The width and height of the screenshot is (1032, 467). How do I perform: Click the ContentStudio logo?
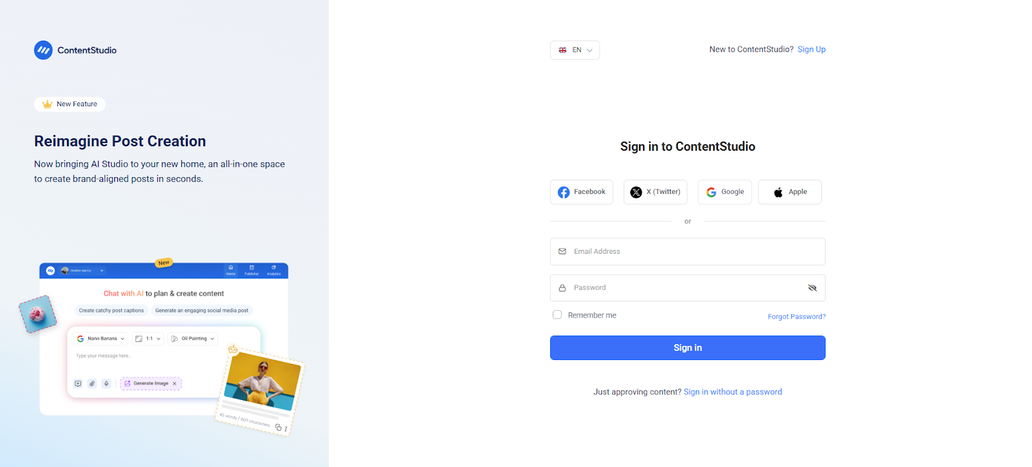[x=74, y=50]
